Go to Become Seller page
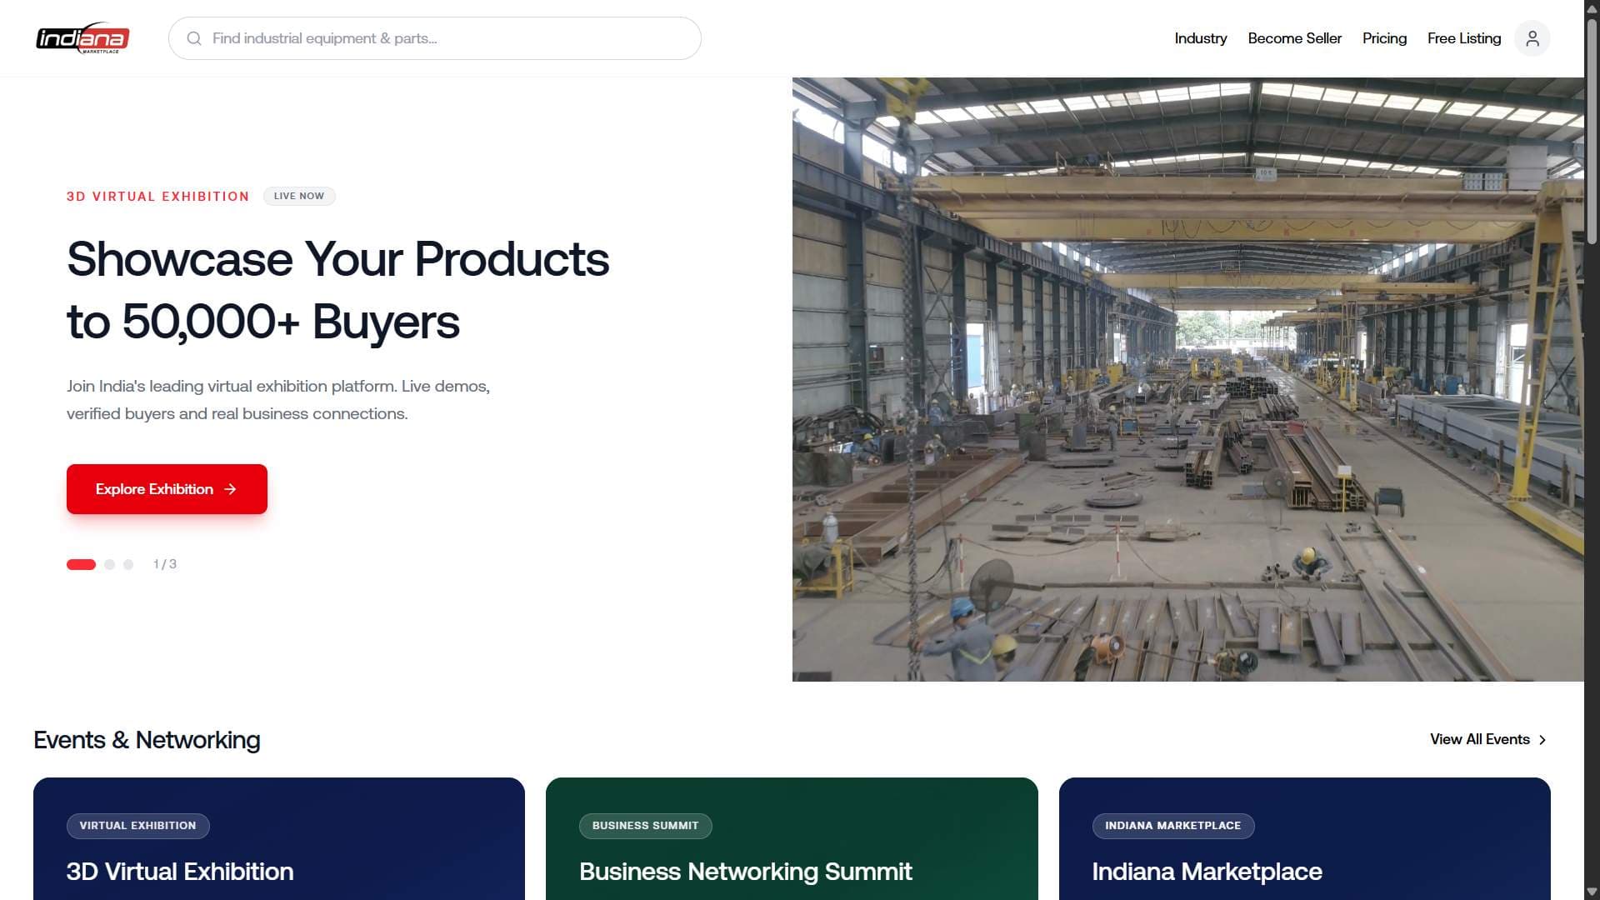 click(1294, 38)
